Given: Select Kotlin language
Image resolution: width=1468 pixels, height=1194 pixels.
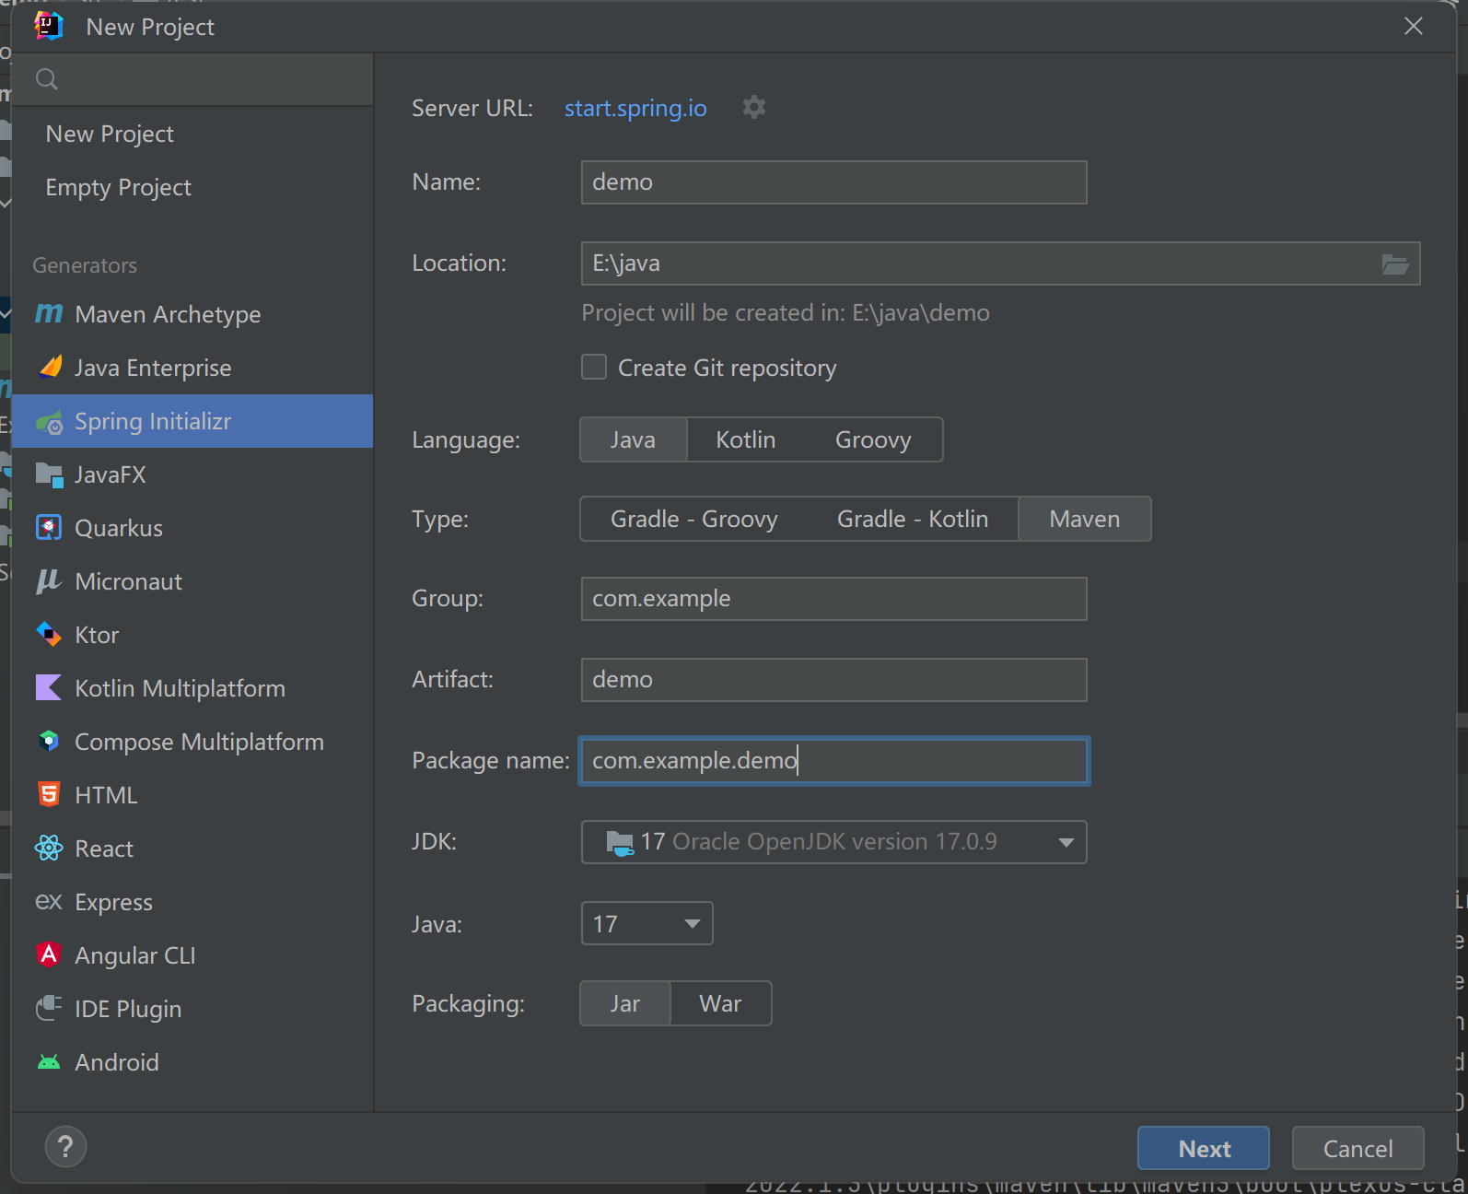Looking at the screenshot, I should [x=746, y=439].
